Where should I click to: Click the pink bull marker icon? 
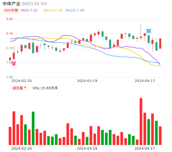click(x=14, y=63)
